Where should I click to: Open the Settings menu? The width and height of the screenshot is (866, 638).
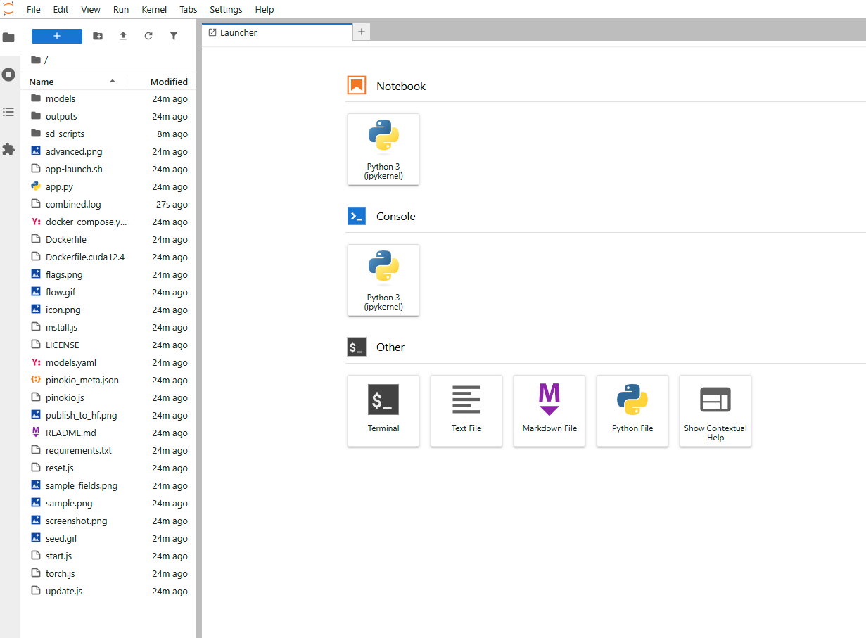click(226, 10)
